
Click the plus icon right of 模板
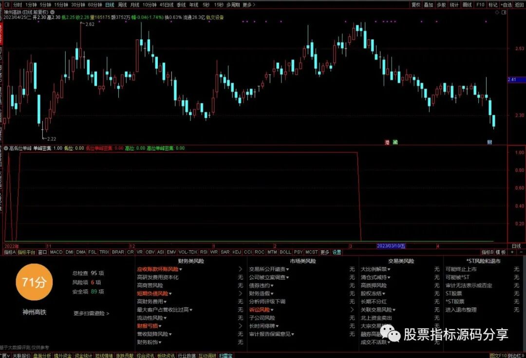(512, 252)
